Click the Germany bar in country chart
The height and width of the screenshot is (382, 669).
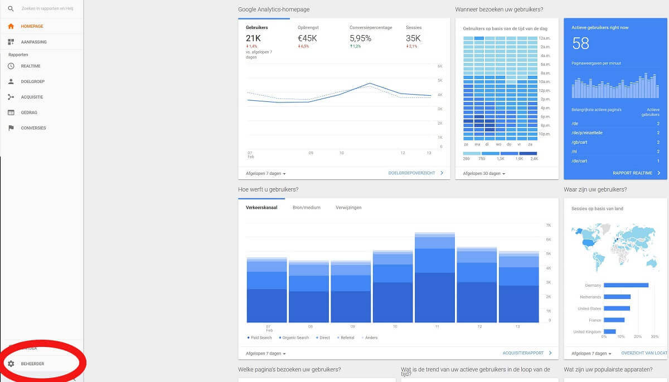626,286
